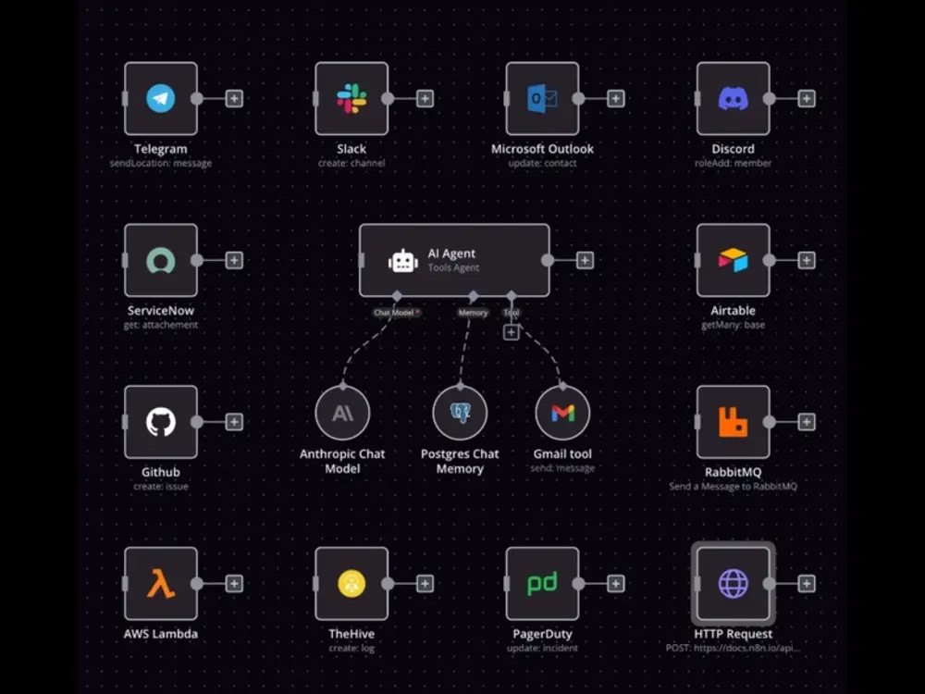Open the PagerDuty node

coord(542,584)
